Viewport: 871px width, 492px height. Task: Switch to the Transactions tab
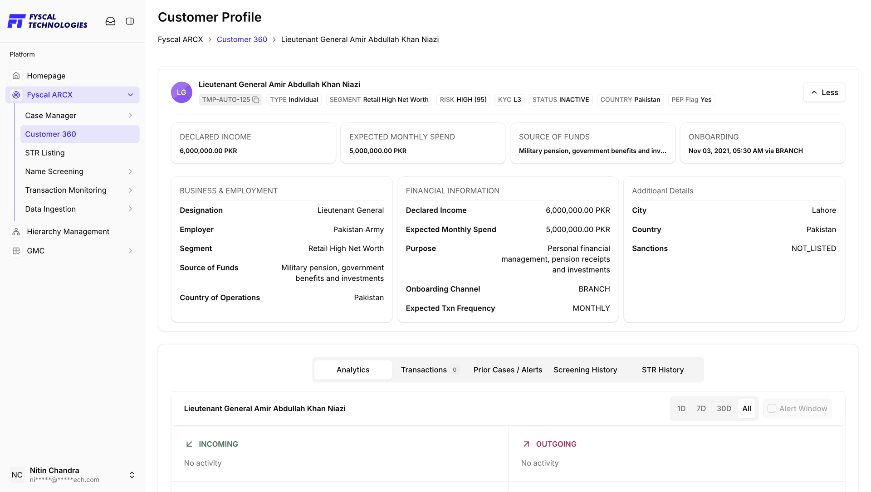[x=430, y=370]
